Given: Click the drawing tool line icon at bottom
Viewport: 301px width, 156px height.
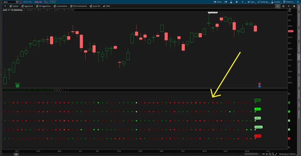Looking at the screenshot, I should tap(276, 154).
